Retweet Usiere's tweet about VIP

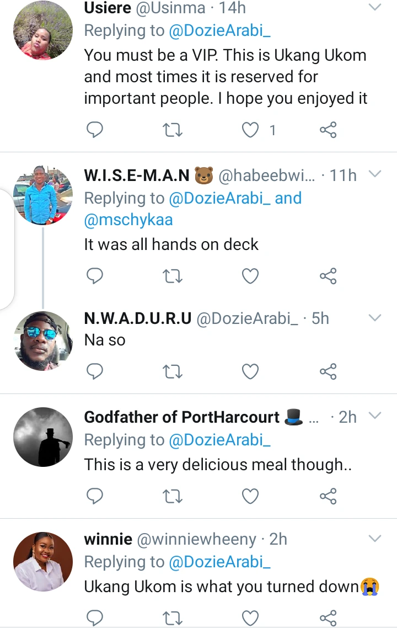(x=173, y=130)
